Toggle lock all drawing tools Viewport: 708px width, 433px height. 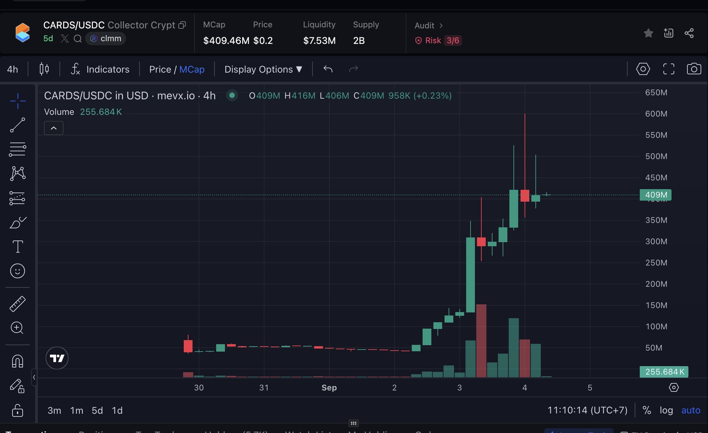click(x=18, y=410)
